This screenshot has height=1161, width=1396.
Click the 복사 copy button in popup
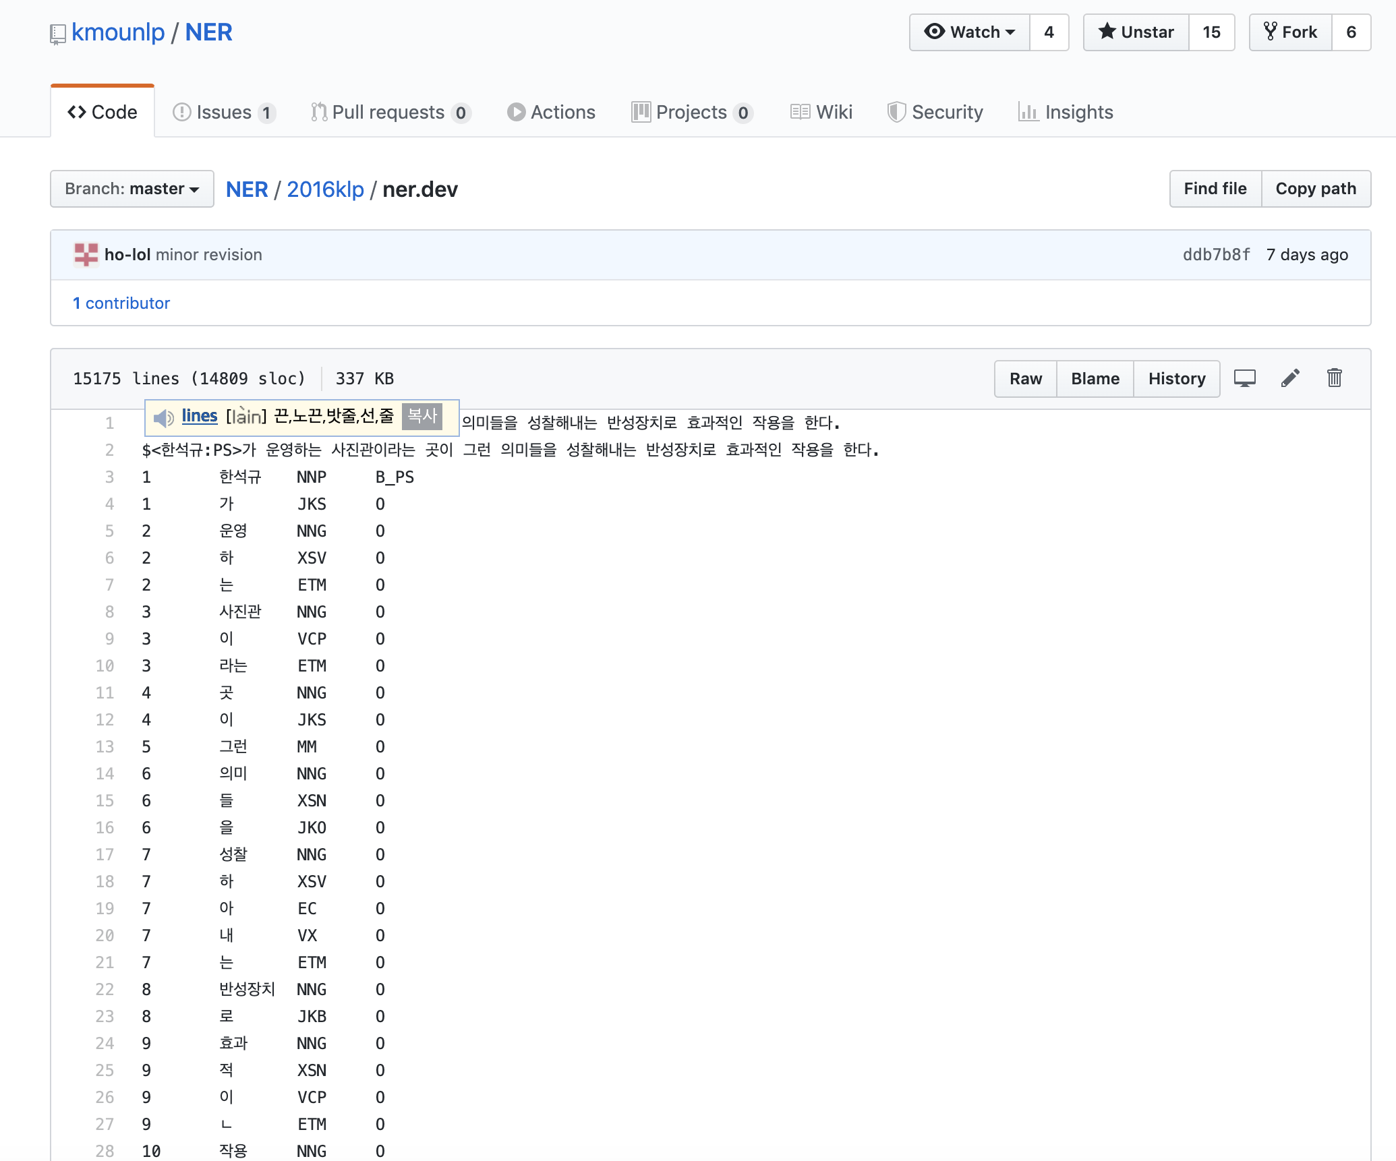(x=423, y=416)
